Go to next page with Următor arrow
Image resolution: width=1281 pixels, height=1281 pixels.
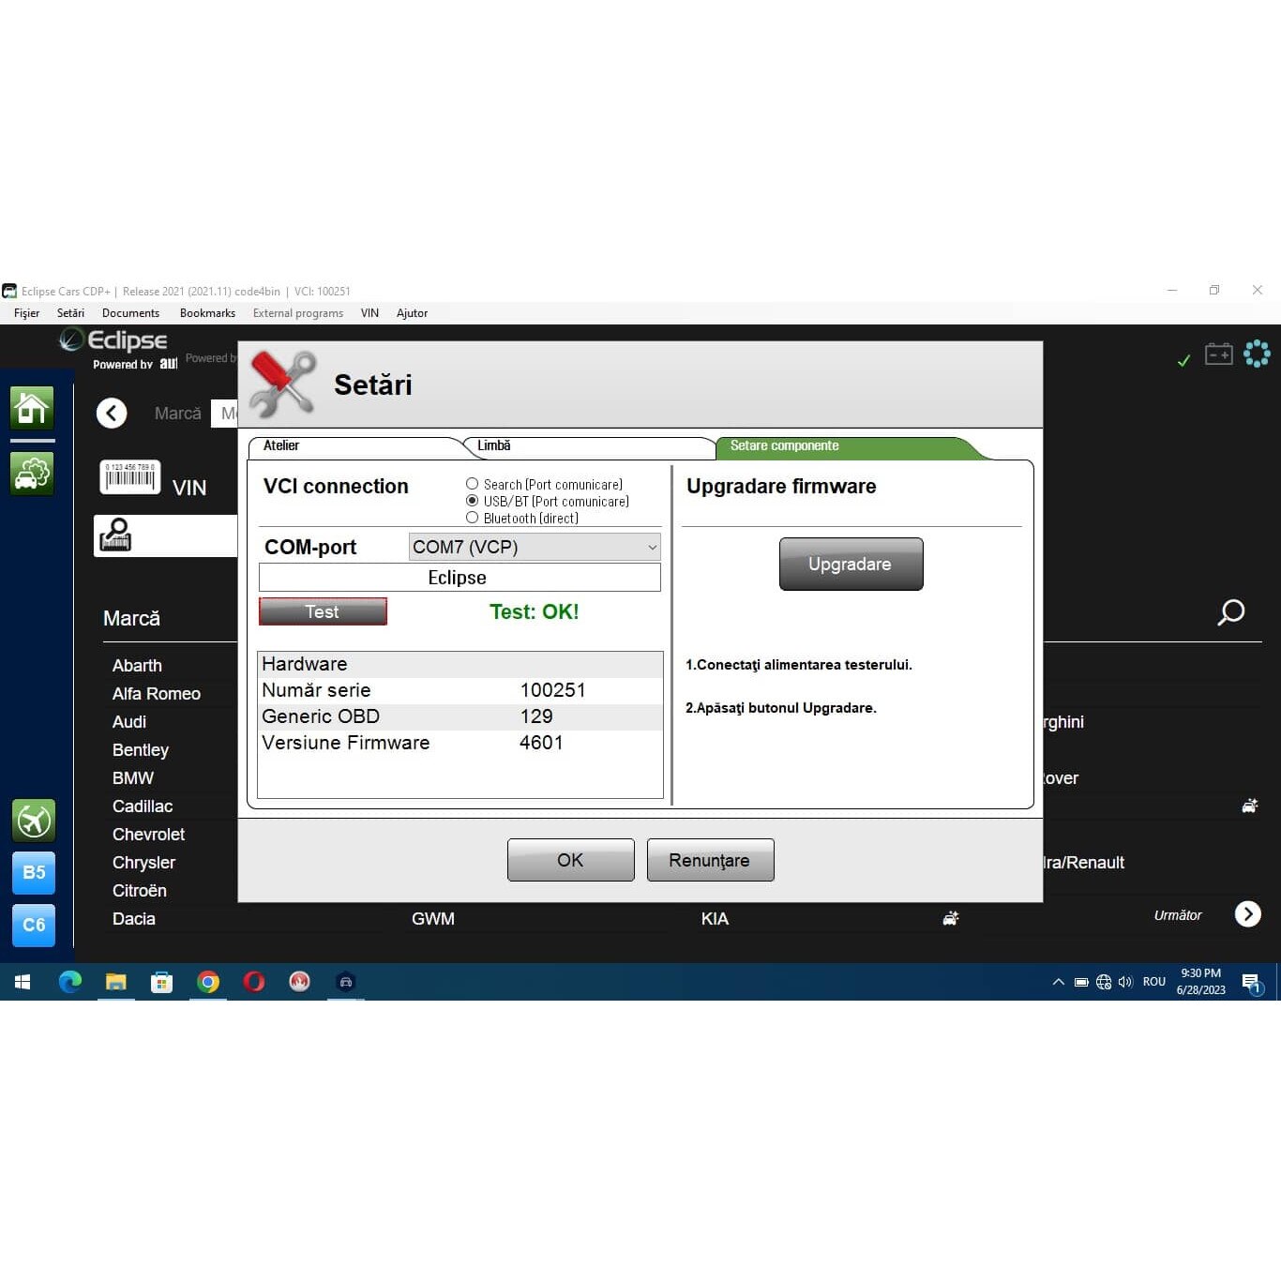(x=1247, y=914)
